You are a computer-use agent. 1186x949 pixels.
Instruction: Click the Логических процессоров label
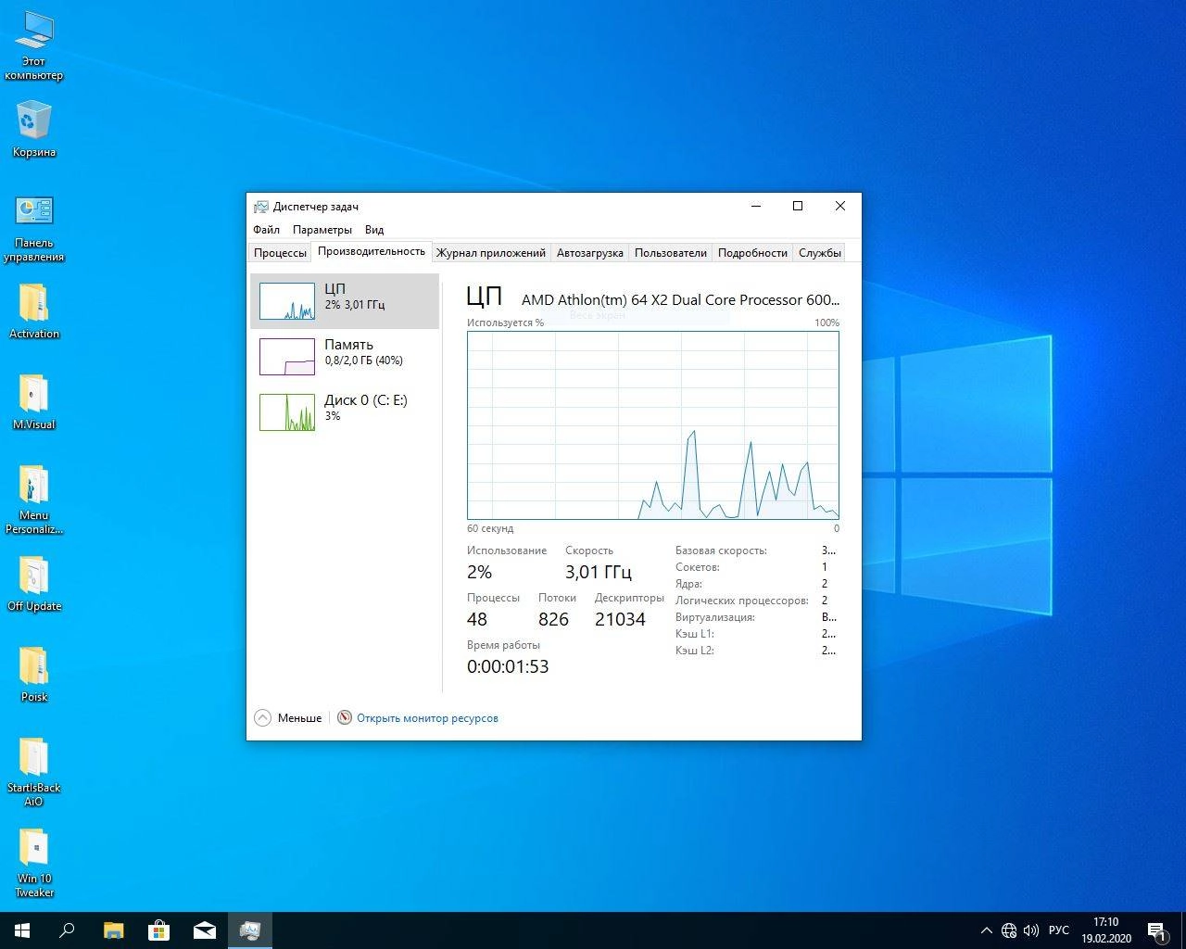[x=741, y=601]
